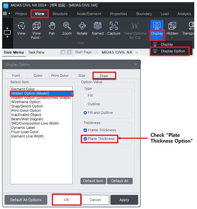
Task: Click the Named view camera icon
Action: coord(98,26)
